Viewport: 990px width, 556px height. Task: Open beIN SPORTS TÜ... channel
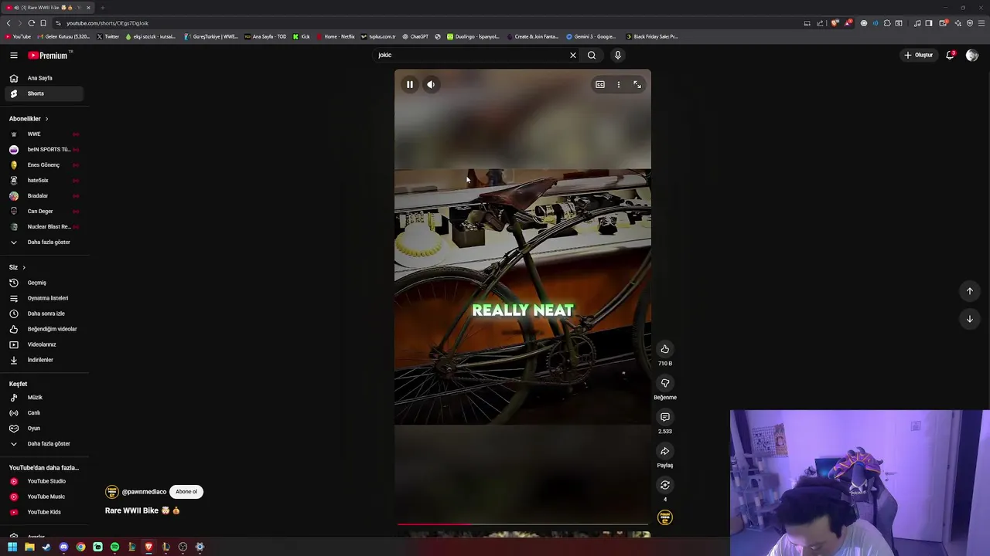[43, 149]
